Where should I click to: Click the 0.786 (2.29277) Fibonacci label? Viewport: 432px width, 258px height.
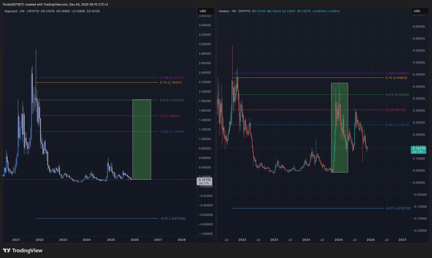[x=172, y=78]
